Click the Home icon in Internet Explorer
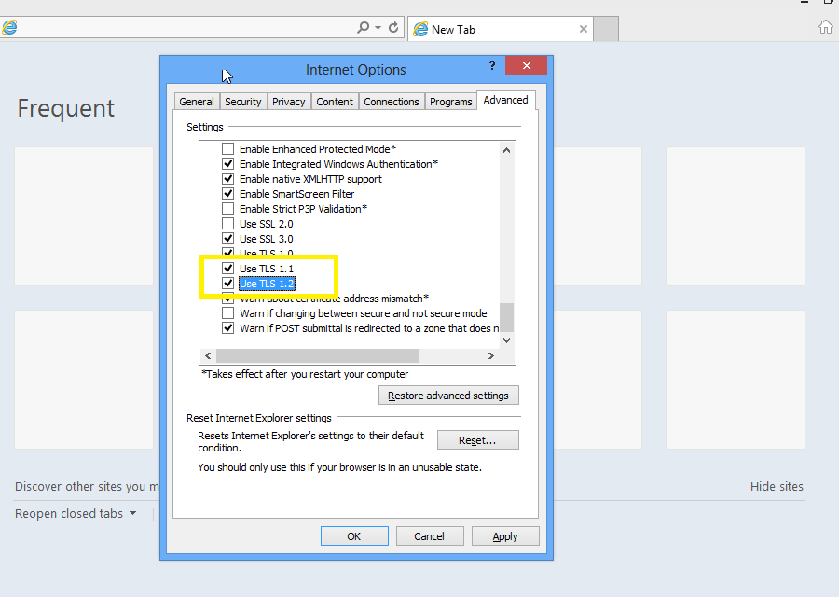Viewport: 839px width, 597px height. (826, 27)
